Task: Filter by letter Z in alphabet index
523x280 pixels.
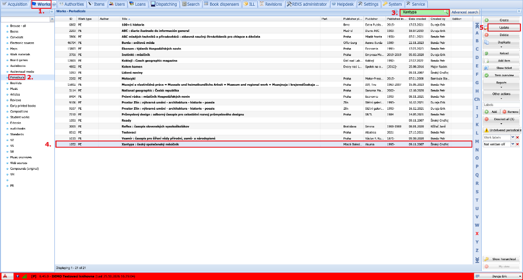Action: (477, 250)
